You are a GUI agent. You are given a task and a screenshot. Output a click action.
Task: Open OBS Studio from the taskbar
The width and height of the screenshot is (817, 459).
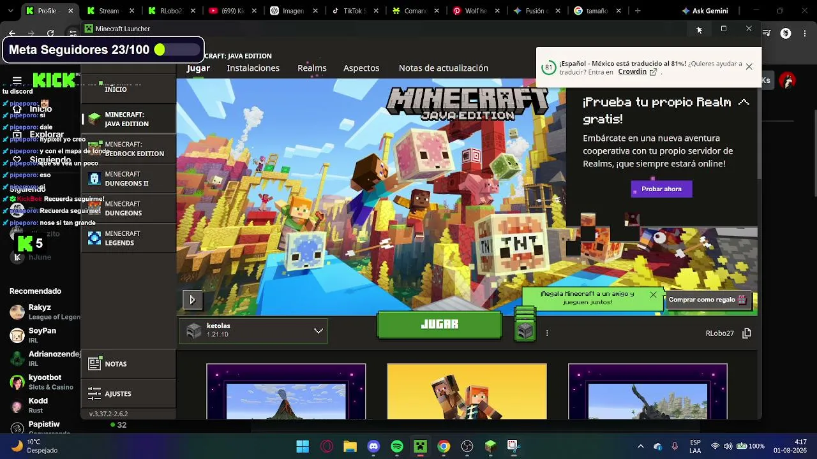pos(467,446)
